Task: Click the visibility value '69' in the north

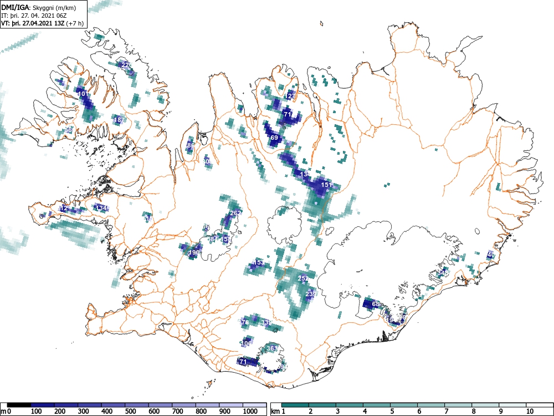Action: 275,138
